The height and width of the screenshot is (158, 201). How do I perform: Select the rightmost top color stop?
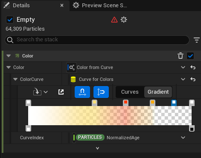(192, 103)
